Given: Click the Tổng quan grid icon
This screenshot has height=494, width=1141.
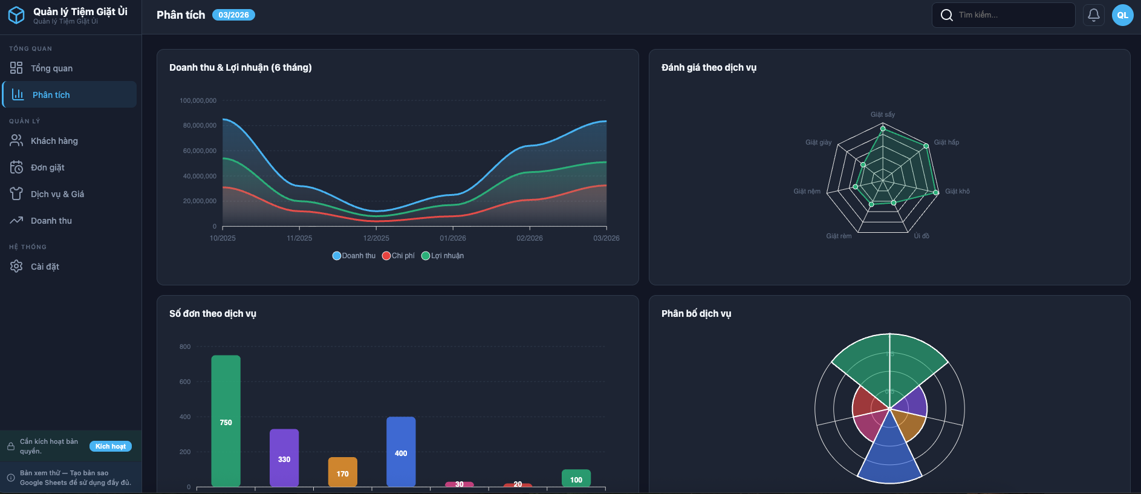Looking at the screenshot, I should pyautogui.click(x=16, y=68).
